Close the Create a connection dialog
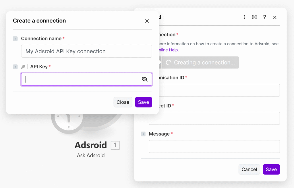The image size is (294, 188). point(147,21)
